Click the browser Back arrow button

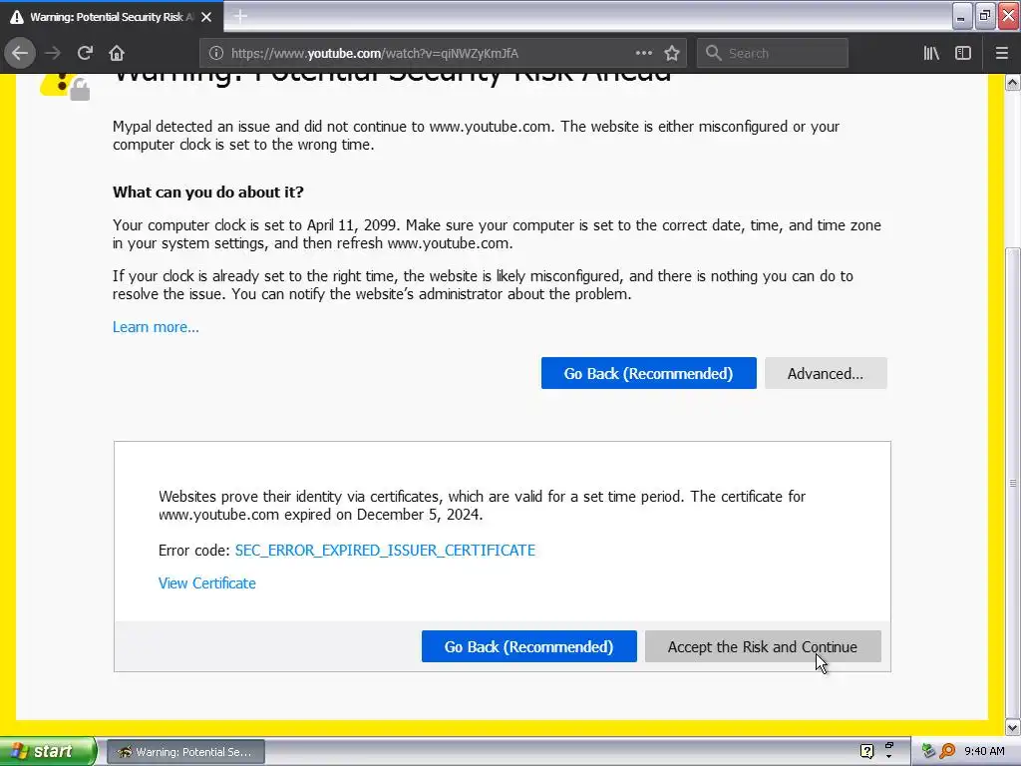(x=20, y=53)
